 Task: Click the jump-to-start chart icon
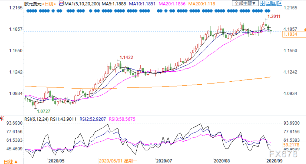pyautogui.click(x=268, y=3)
